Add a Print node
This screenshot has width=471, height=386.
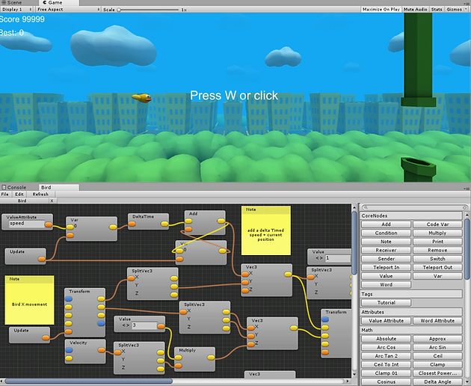[437, 242]
